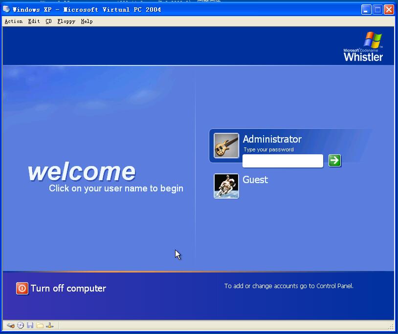Viewport: 398px width, 334px height.
Task: Select the Administrator guitar account picture
Action: 226,146
